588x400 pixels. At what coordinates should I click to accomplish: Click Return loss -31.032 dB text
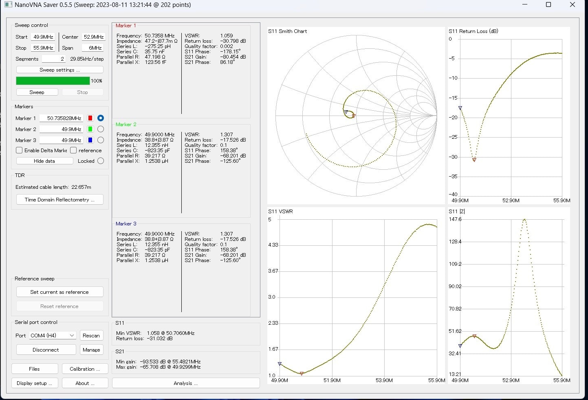[144, 338]
